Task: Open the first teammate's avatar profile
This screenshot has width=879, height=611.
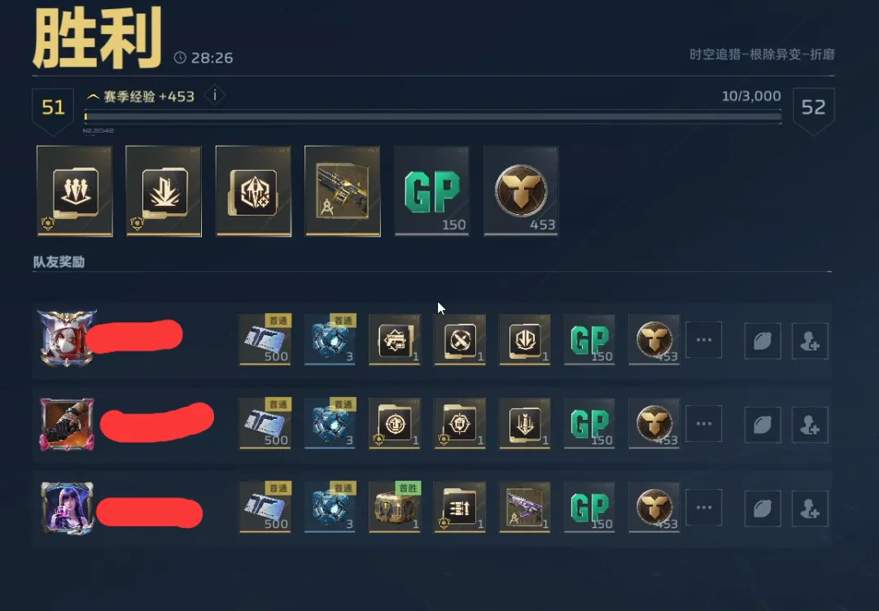Action: pos(67,338)
